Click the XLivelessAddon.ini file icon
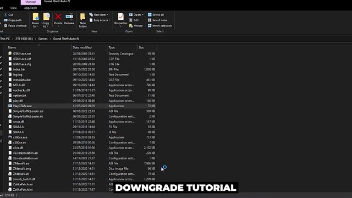Image resolution: width=352 pixels, height=198 pixels. pyautogui.click(x=10, y=158)
